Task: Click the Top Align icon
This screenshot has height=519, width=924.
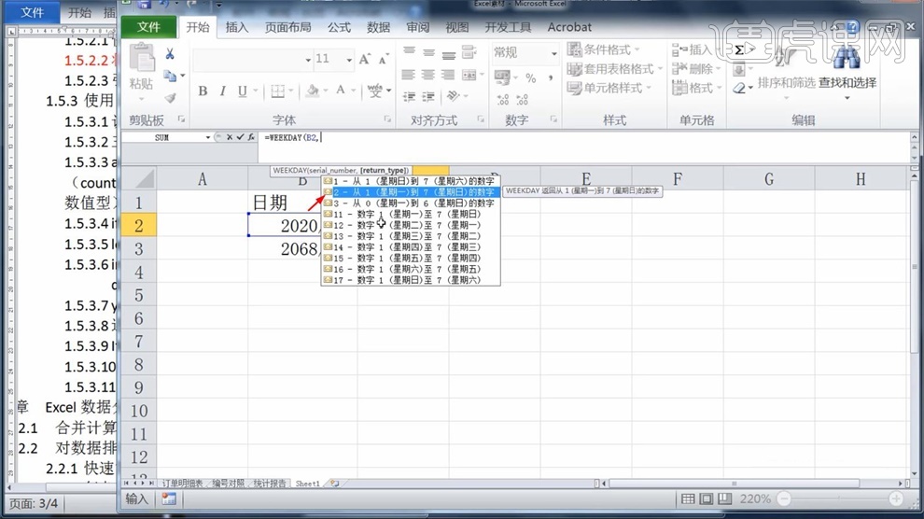Action: 409,52
